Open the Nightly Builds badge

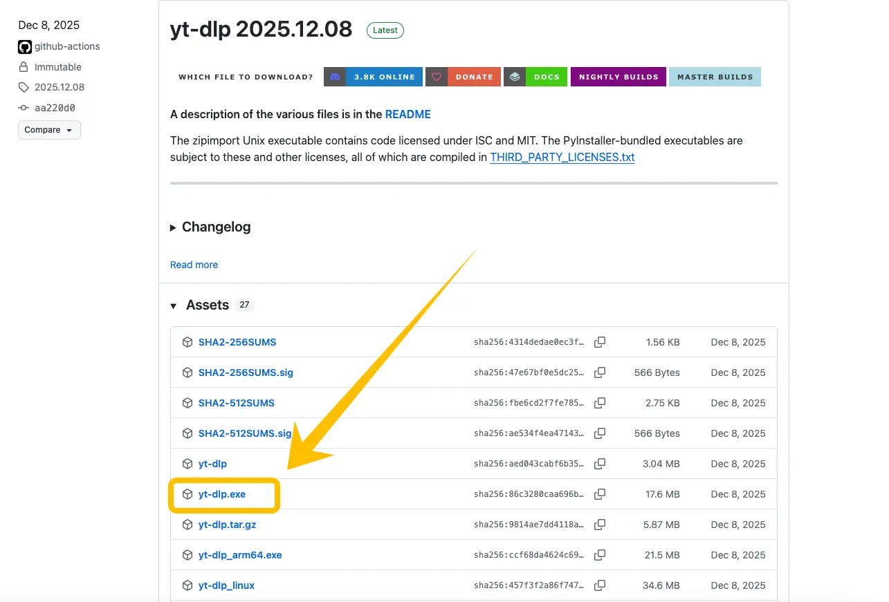point(618,77)
